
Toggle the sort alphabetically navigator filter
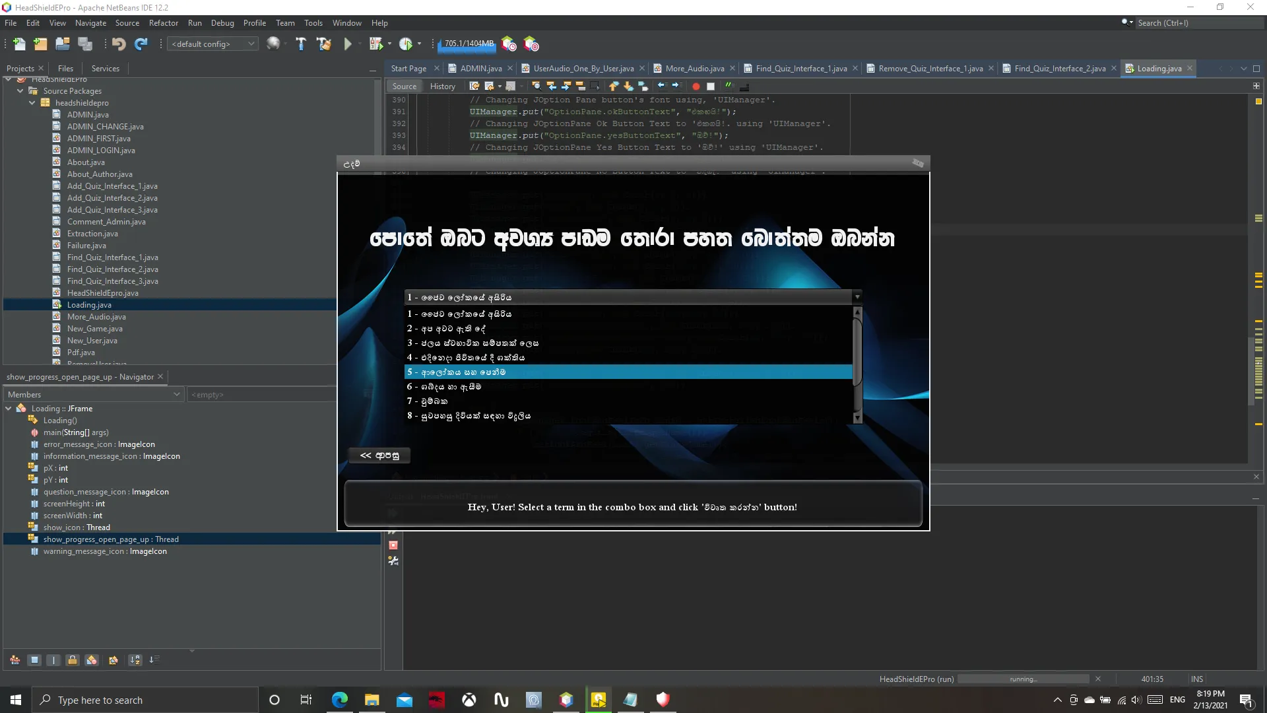[135, 660]
